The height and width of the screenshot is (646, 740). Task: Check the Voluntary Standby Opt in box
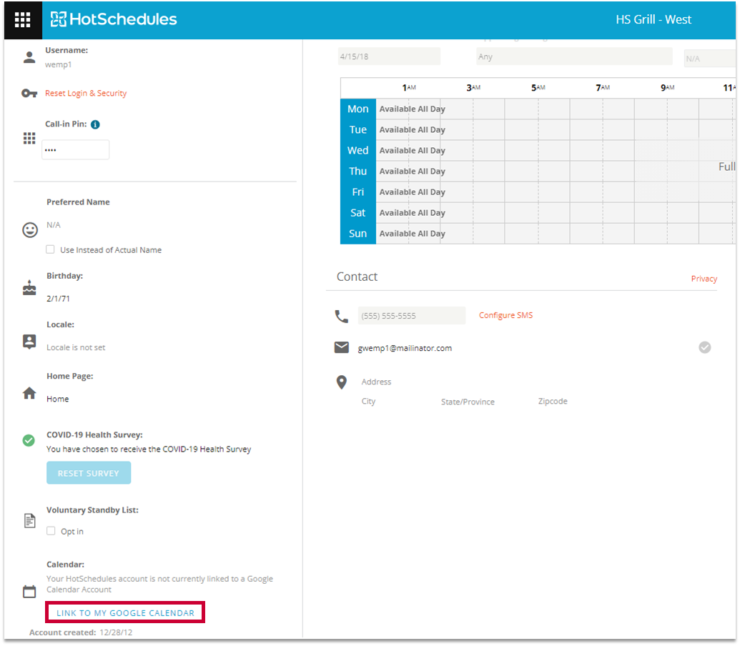[51, 532]
